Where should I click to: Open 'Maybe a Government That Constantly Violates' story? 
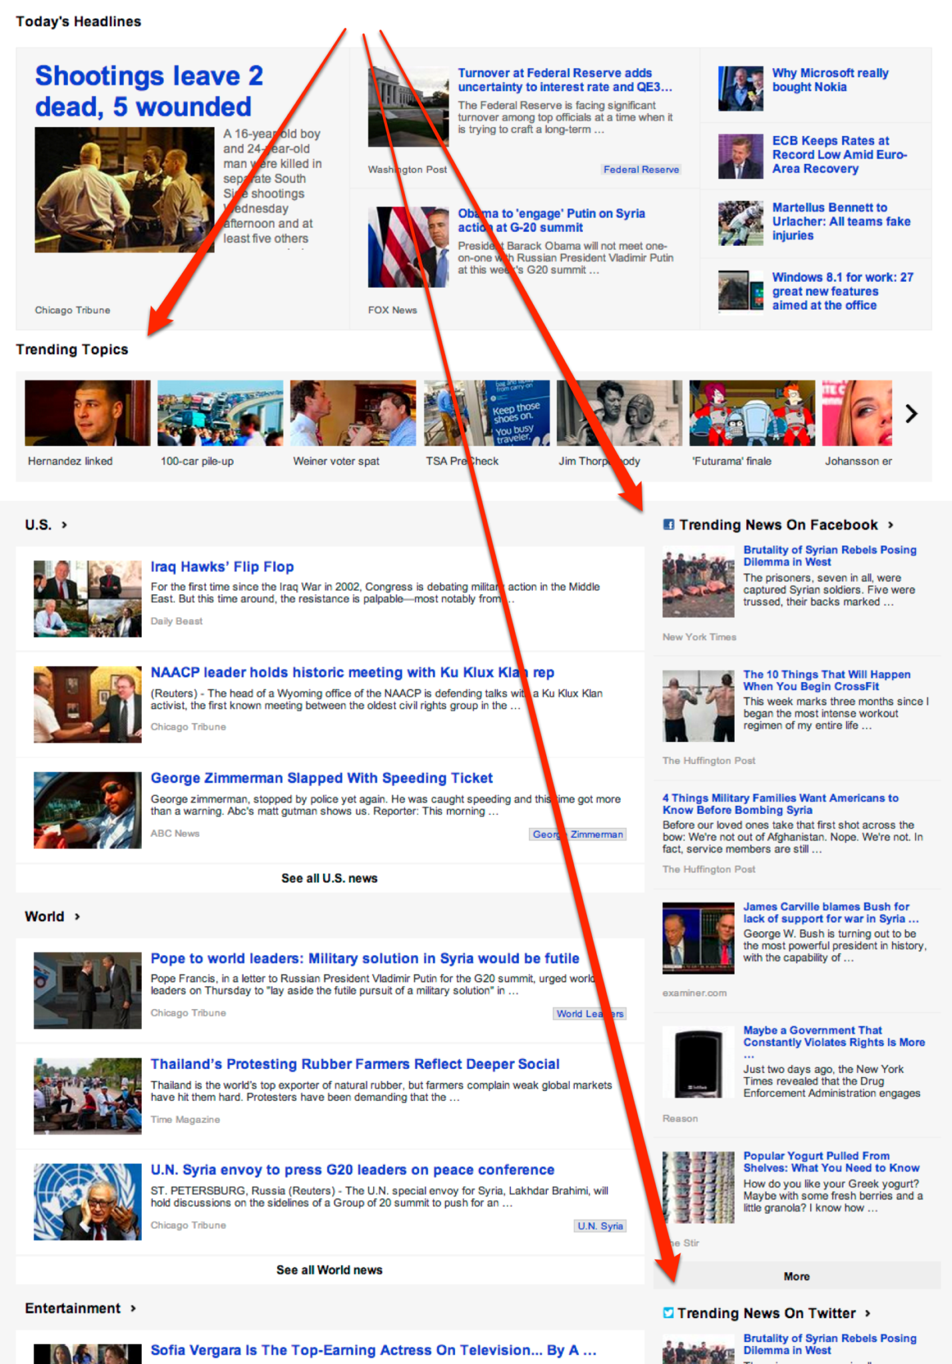(834, 1042)
